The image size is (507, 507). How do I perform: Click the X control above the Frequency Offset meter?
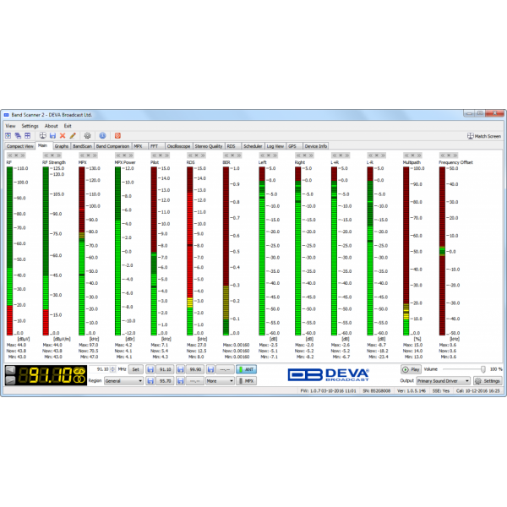click(x=449, y=155)
